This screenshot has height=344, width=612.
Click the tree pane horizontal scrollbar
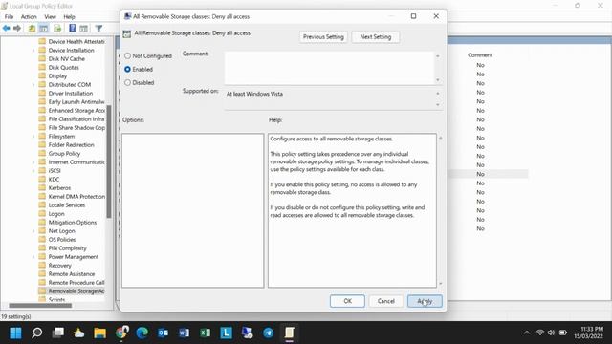(40, 306)
